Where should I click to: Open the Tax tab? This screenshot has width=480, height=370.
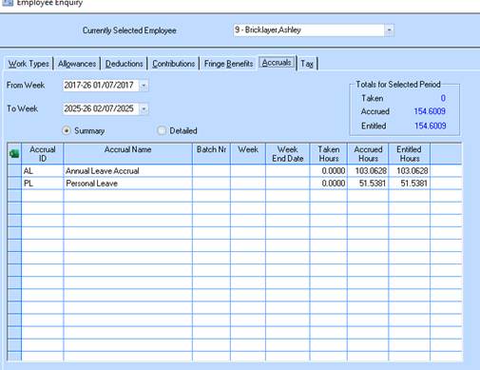307,64
